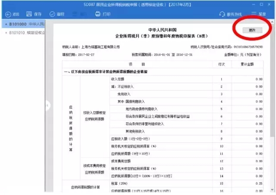The image size is (276, 195).
Task: Click the 打印 printer icon
Action: pyautogui.click(x=98, y=14)
